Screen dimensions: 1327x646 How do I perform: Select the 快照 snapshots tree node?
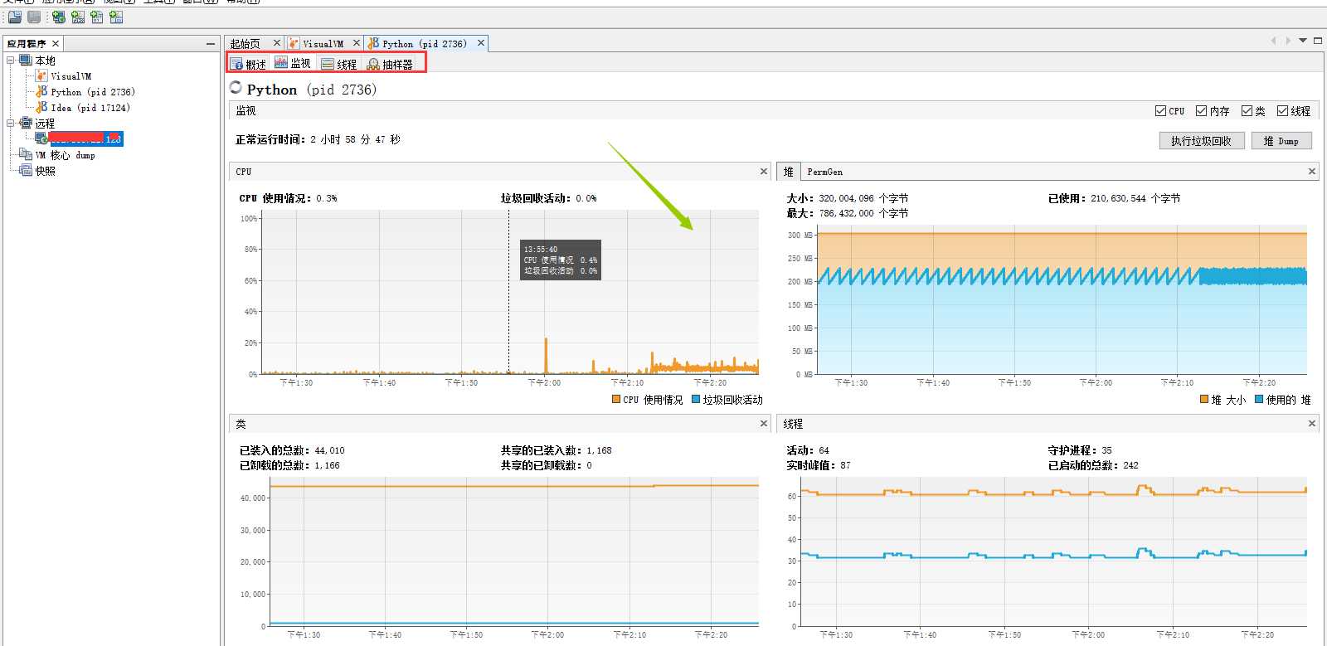point(45,171)
